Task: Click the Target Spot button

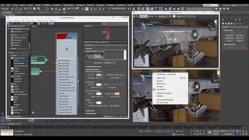Action: pyautogui.click(x=229, y=35)
